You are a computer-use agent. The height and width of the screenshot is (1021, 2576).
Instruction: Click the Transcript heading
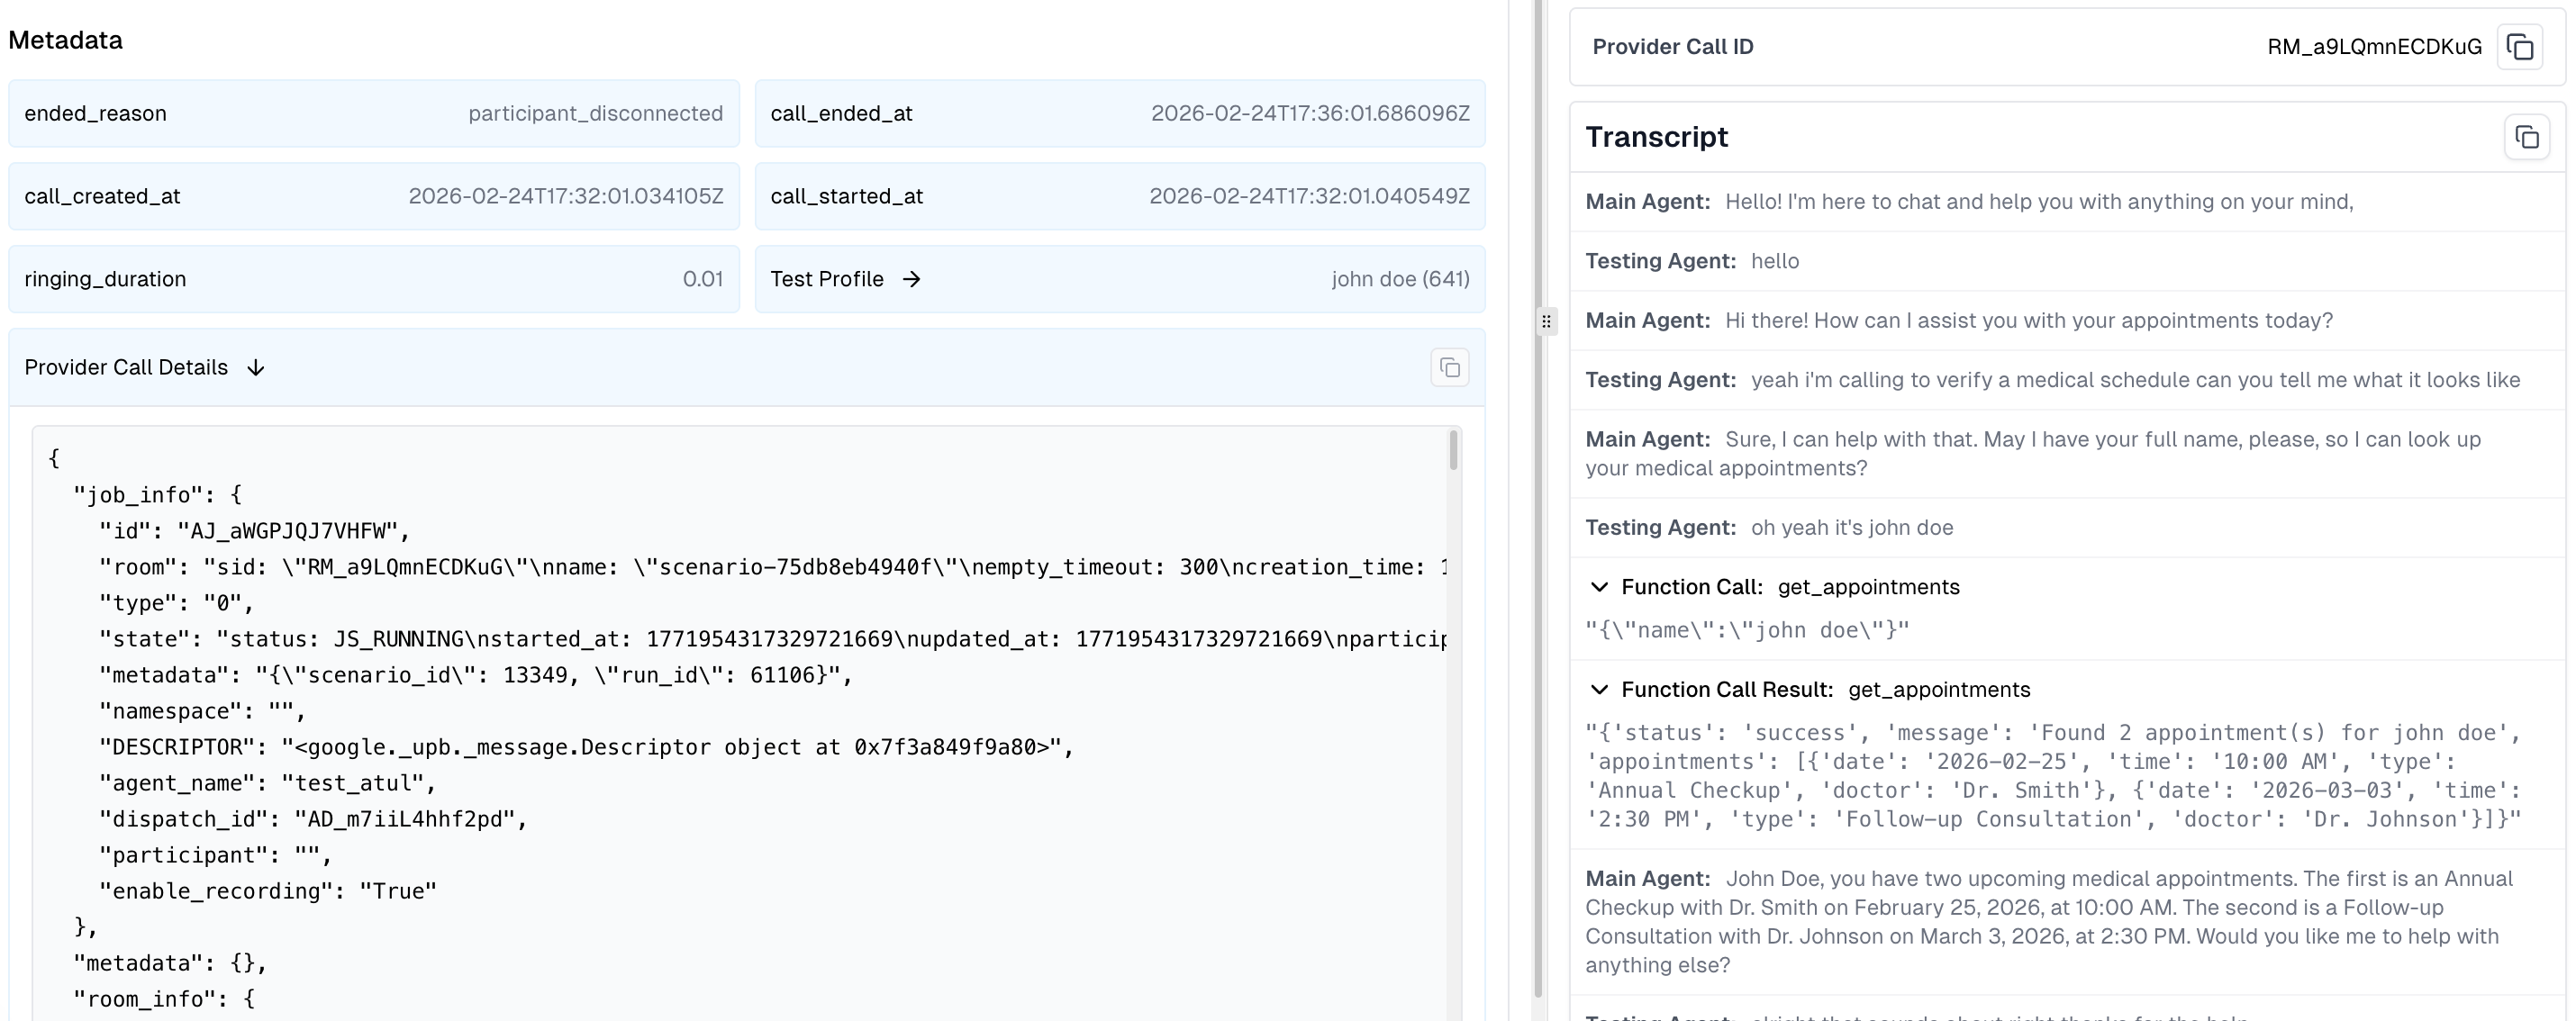(1656, 137)
